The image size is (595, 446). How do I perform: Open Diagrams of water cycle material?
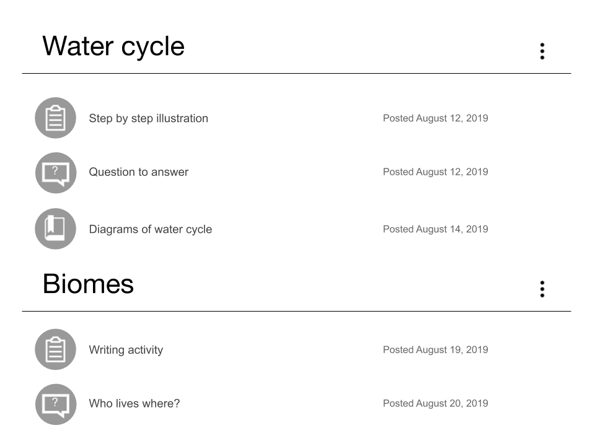pos(150,229)
